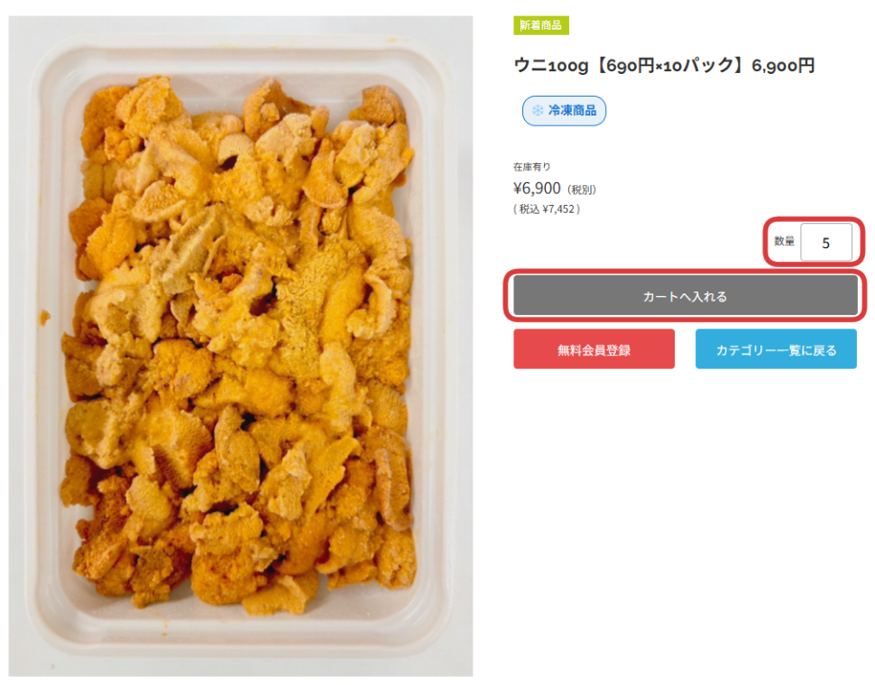Click the 在庫有り stock status text
The image size is (875, 685).
tap(532, 167)
